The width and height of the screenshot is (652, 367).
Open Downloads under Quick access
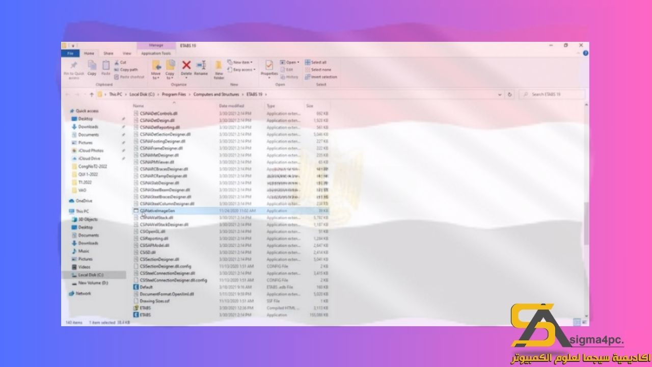click(88, 126)
